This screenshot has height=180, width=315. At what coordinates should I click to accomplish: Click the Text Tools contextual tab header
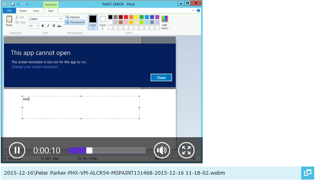pos(50,4)
